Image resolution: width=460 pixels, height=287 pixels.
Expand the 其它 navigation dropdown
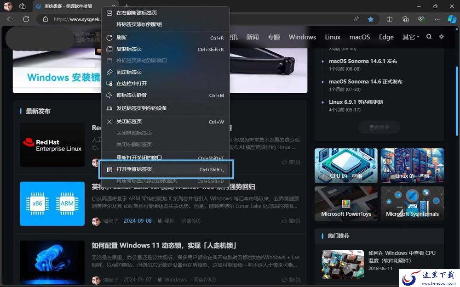(x=411, y=37)
